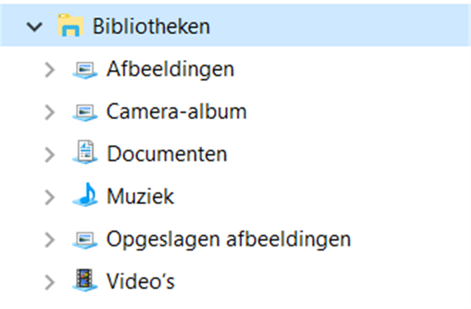Click the Afbeeldingen library icon

85,70
